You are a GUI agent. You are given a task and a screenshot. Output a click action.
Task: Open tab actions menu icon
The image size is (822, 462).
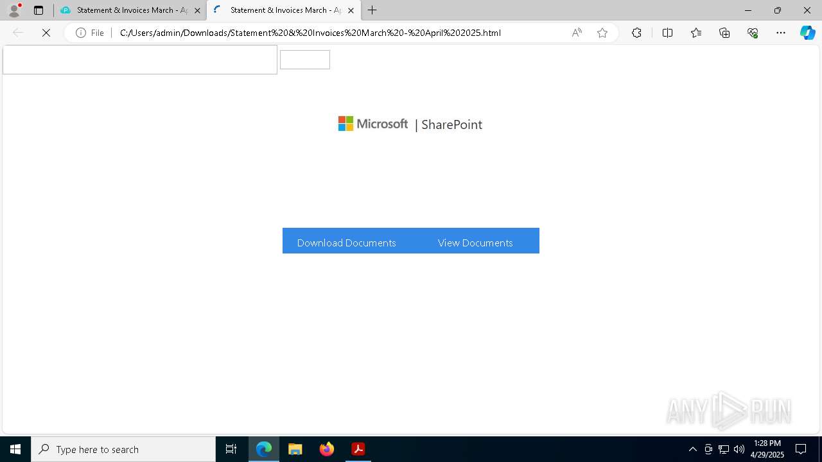pos(39,10)
